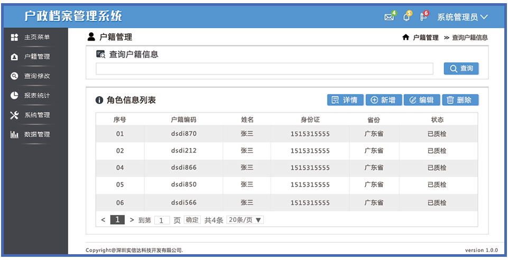Click the go-to page number input

point(162,220)
